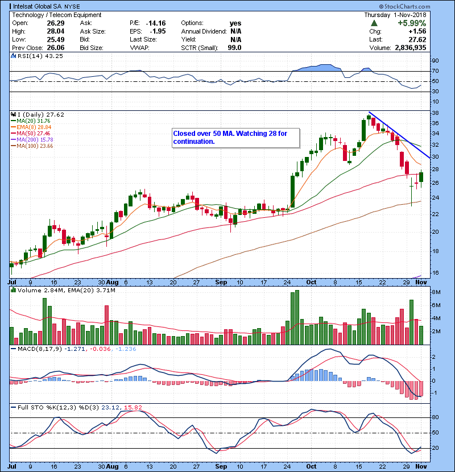Click the Last price 27.62

tap(417, 39)
